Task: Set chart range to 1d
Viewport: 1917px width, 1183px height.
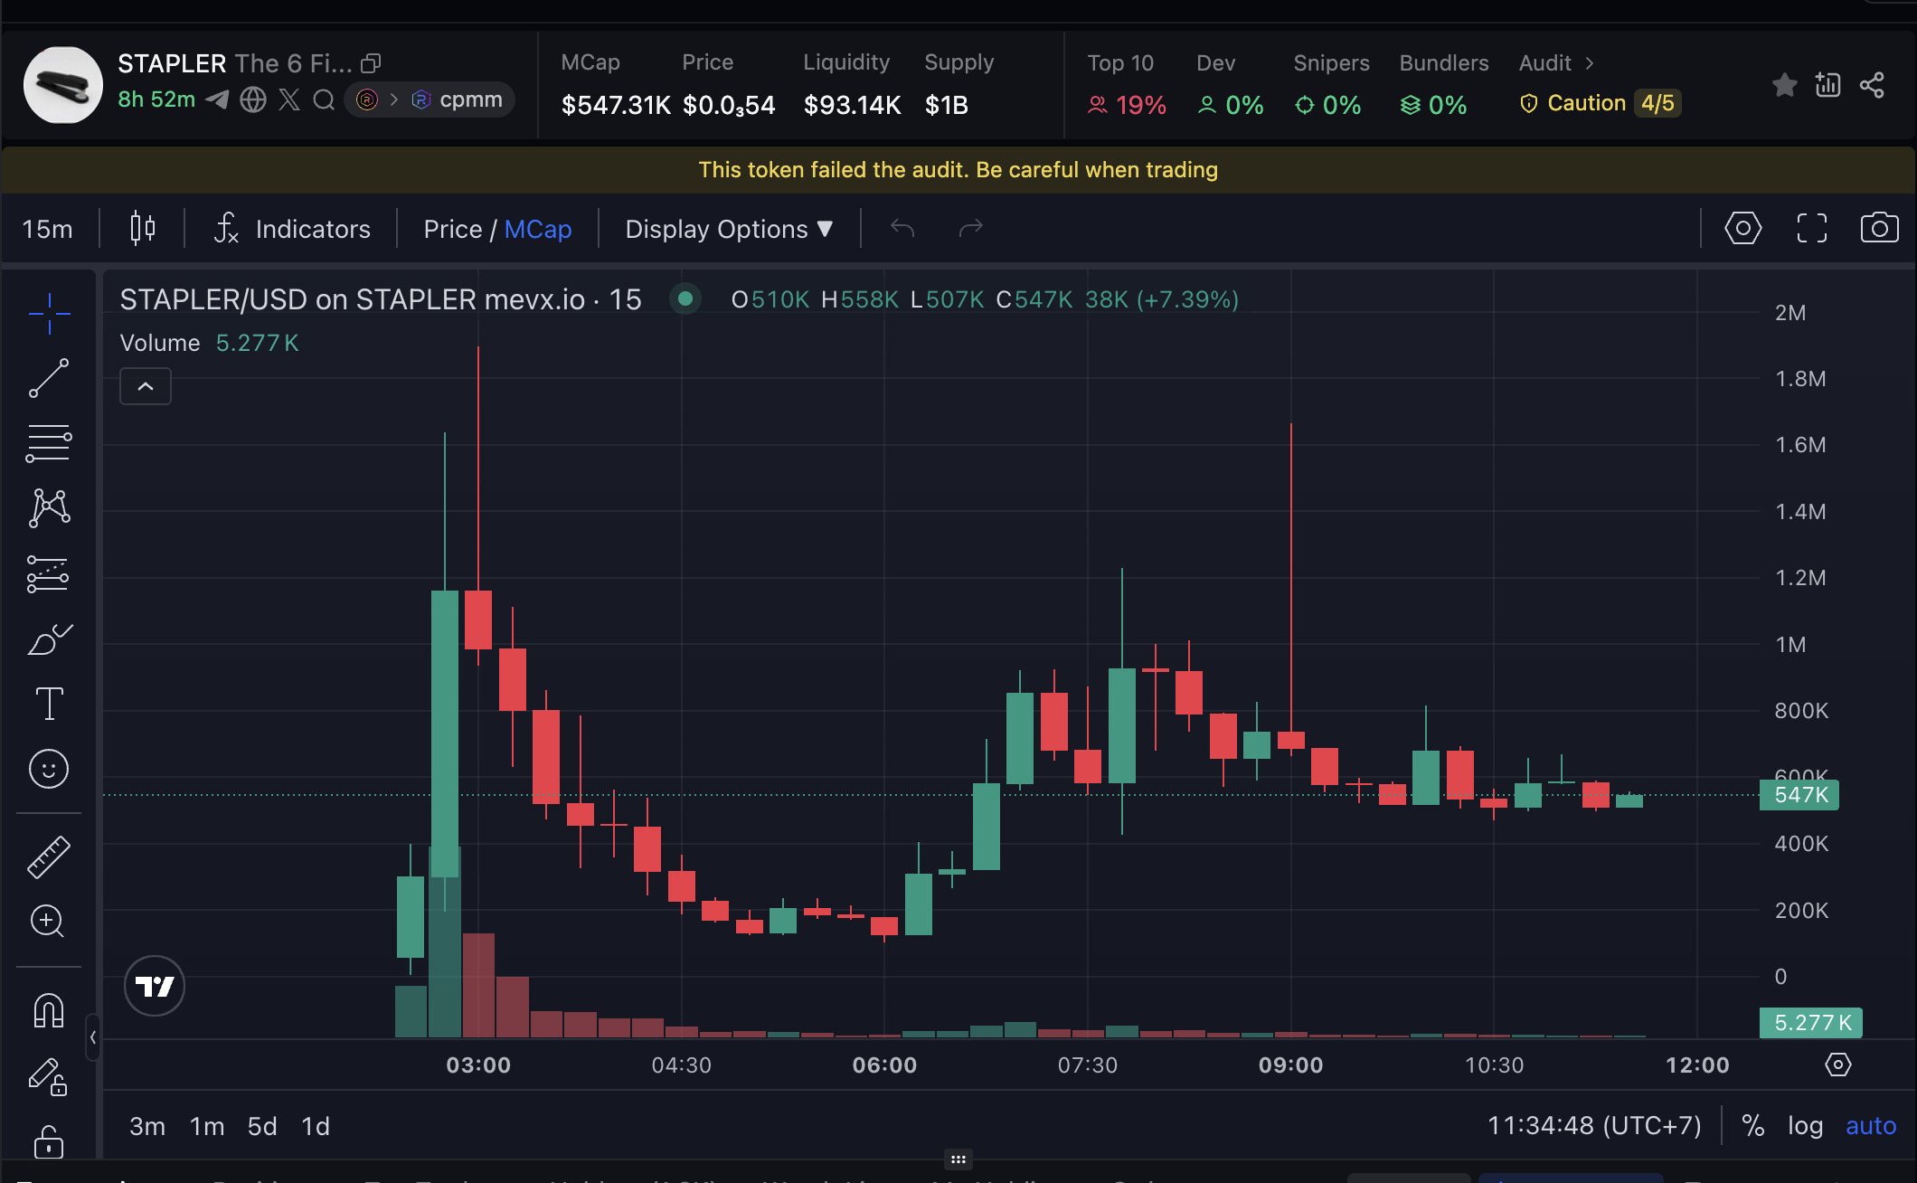Action: click(316, 1126)
